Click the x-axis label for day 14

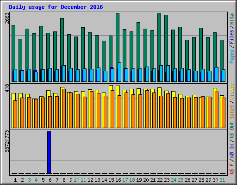pyautogui.click(x=104, y=180)
